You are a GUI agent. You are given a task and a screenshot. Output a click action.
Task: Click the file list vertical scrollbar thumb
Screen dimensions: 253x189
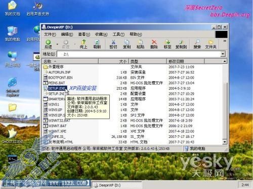(225, 110)
